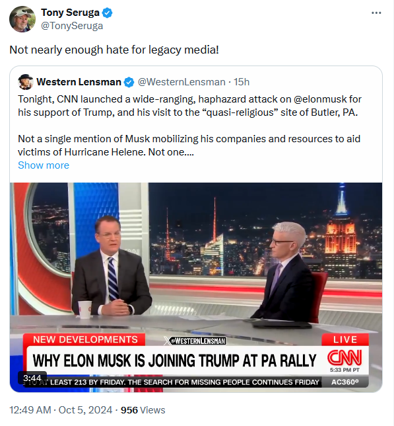Viewport: 394px width, 426px height.
Task: Click Western Lensman's verified badge
Action: tap(129, 82)
